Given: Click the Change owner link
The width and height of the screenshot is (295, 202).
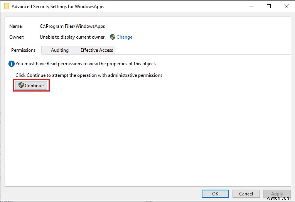Looking at the screenshot, I should (x=124, y=37).
